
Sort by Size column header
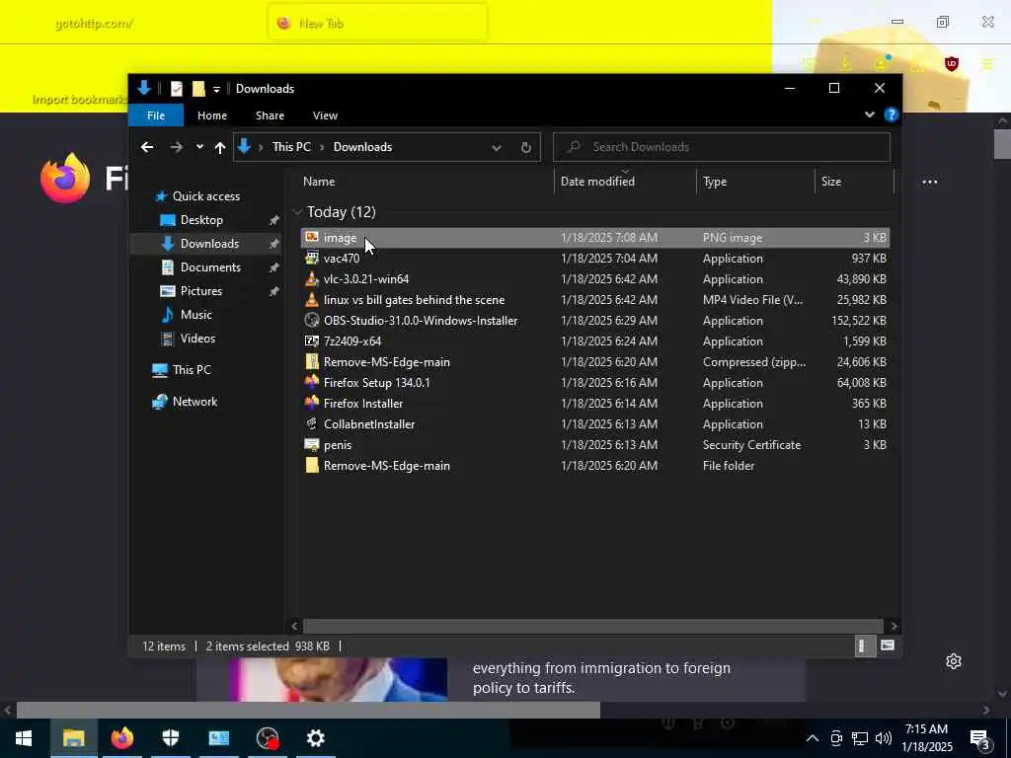point(831,182)
